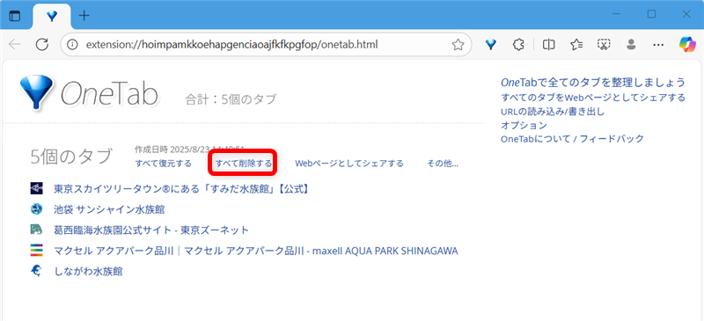The image size is (704, 321).
Task: Open the Favorites list icon
Action: coord(576,44)
